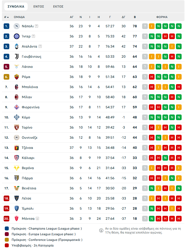Click the Napoli club crest icon
This screenshot has height=249, width=185.
tap(17, 26)
